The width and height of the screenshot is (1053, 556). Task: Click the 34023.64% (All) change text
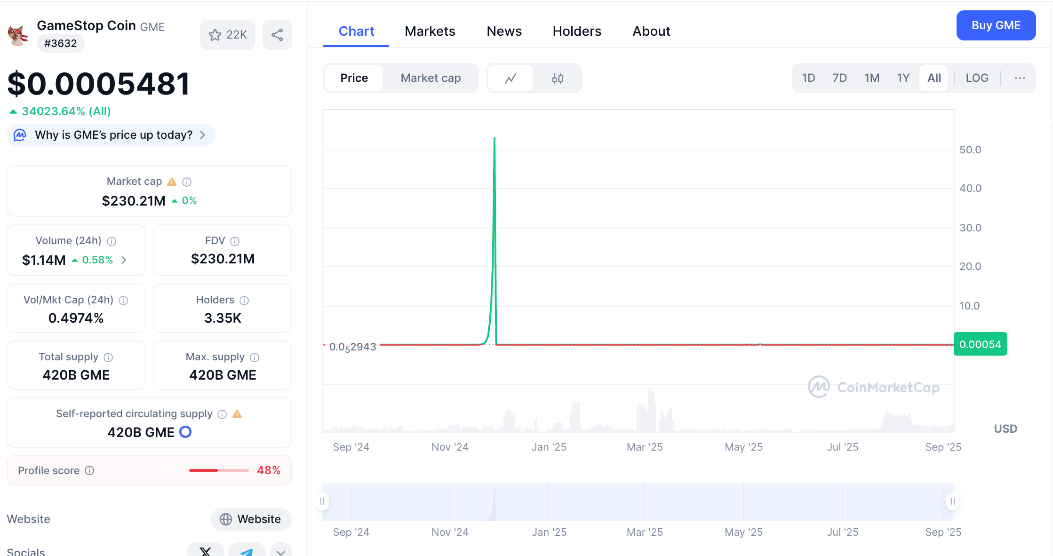66,111
